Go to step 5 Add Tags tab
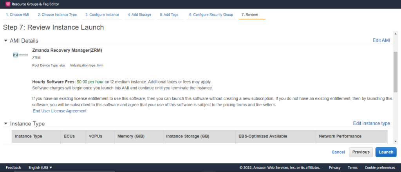 point(169,14)
